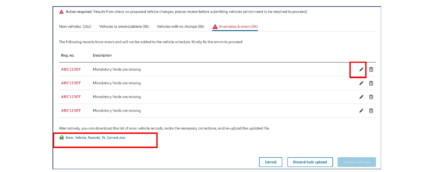Click the Cancel button
The height and width of the screenshot is (172, 434).
click(271, 162)
